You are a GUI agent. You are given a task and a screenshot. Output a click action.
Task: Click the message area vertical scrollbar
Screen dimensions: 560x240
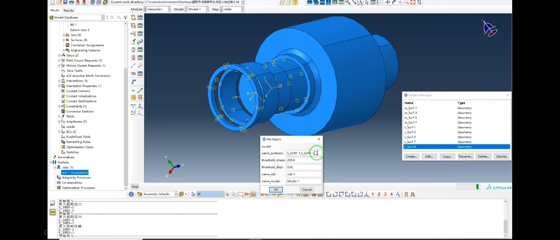[505, 219]
